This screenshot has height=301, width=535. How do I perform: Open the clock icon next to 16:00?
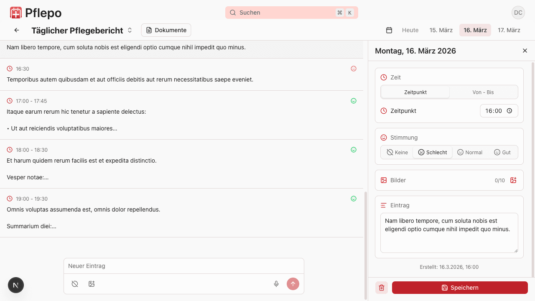(510, 111)
